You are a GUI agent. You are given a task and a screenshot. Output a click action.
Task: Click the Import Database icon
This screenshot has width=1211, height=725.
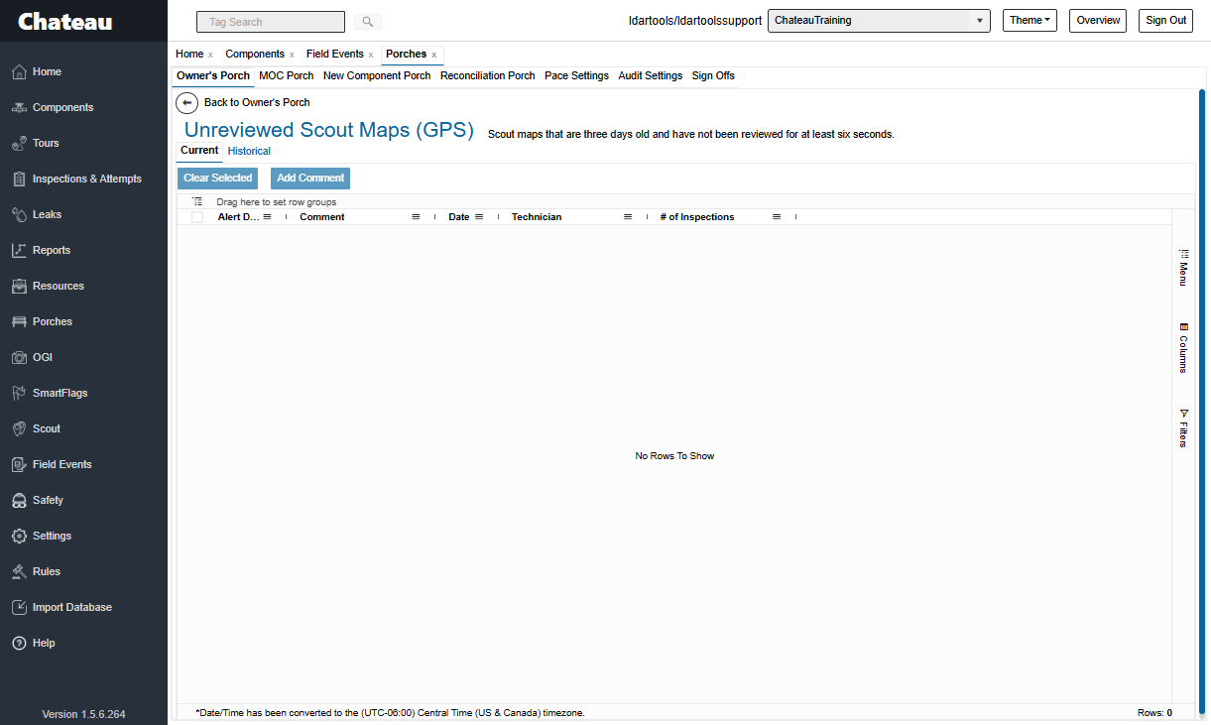pos(19,607)
